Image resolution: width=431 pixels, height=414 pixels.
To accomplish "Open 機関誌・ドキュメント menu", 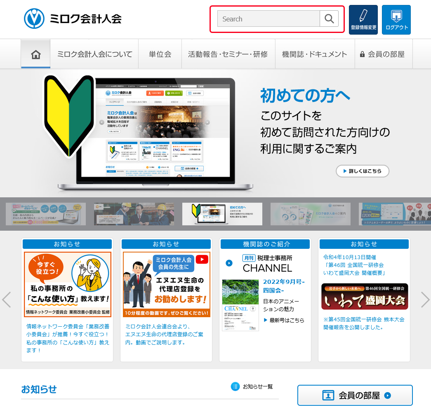I will pos(315,54).
